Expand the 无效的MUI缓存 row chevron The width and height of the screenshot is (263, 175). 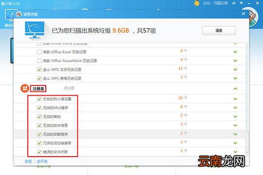click(x=235, y=108)
